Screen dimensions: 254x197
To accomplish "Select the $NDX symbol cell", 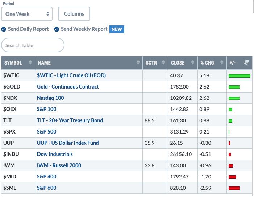I will [18, 98].
